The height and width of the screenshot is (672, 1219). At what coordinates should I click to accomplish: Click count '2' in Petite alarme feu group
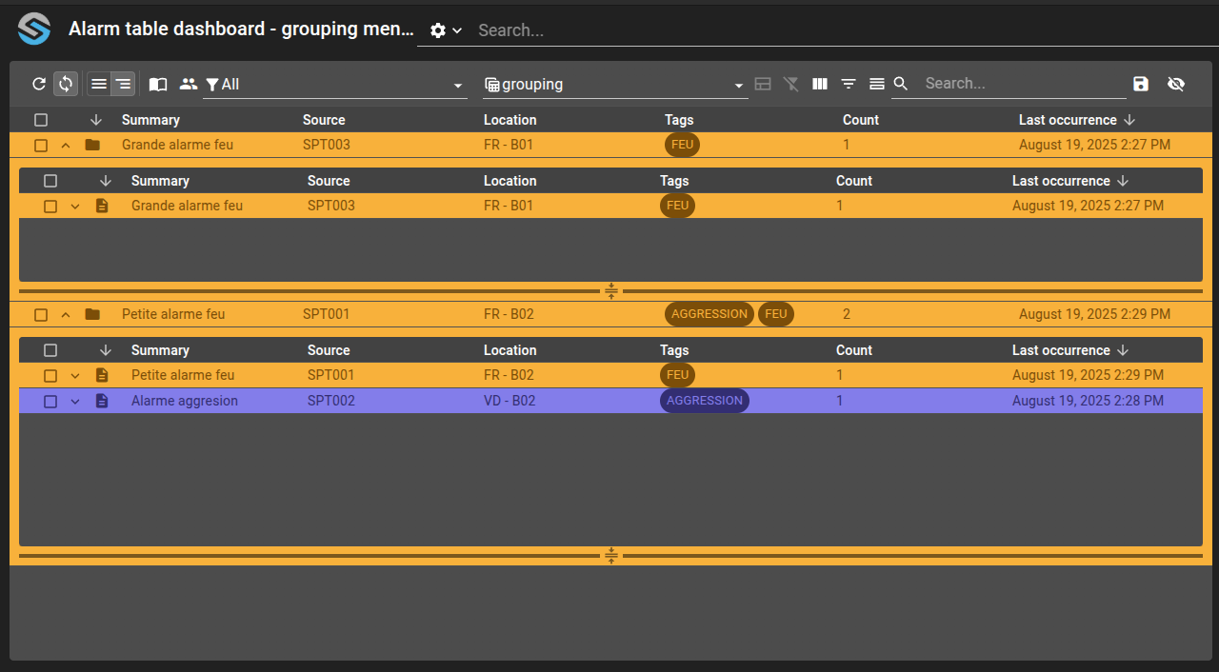pos(847,314)
